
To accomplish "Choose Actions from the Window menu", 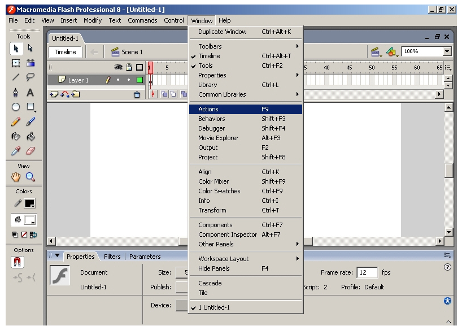I will point(246,109).
